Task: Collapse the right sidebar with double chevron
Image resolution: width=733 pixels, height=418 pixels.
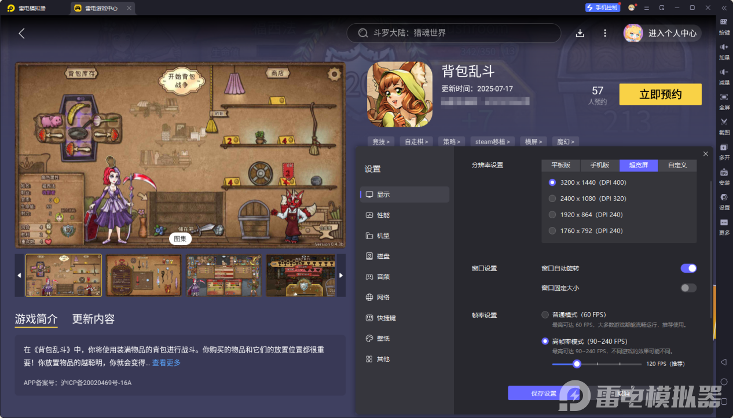Action: (x=724, y=8)
